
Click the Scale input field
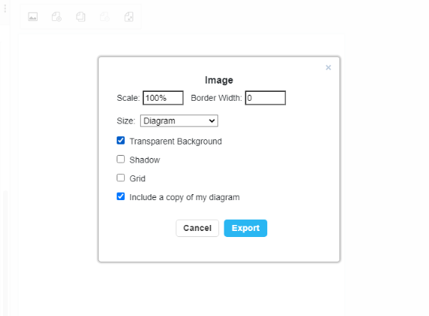tap(163, 98)
